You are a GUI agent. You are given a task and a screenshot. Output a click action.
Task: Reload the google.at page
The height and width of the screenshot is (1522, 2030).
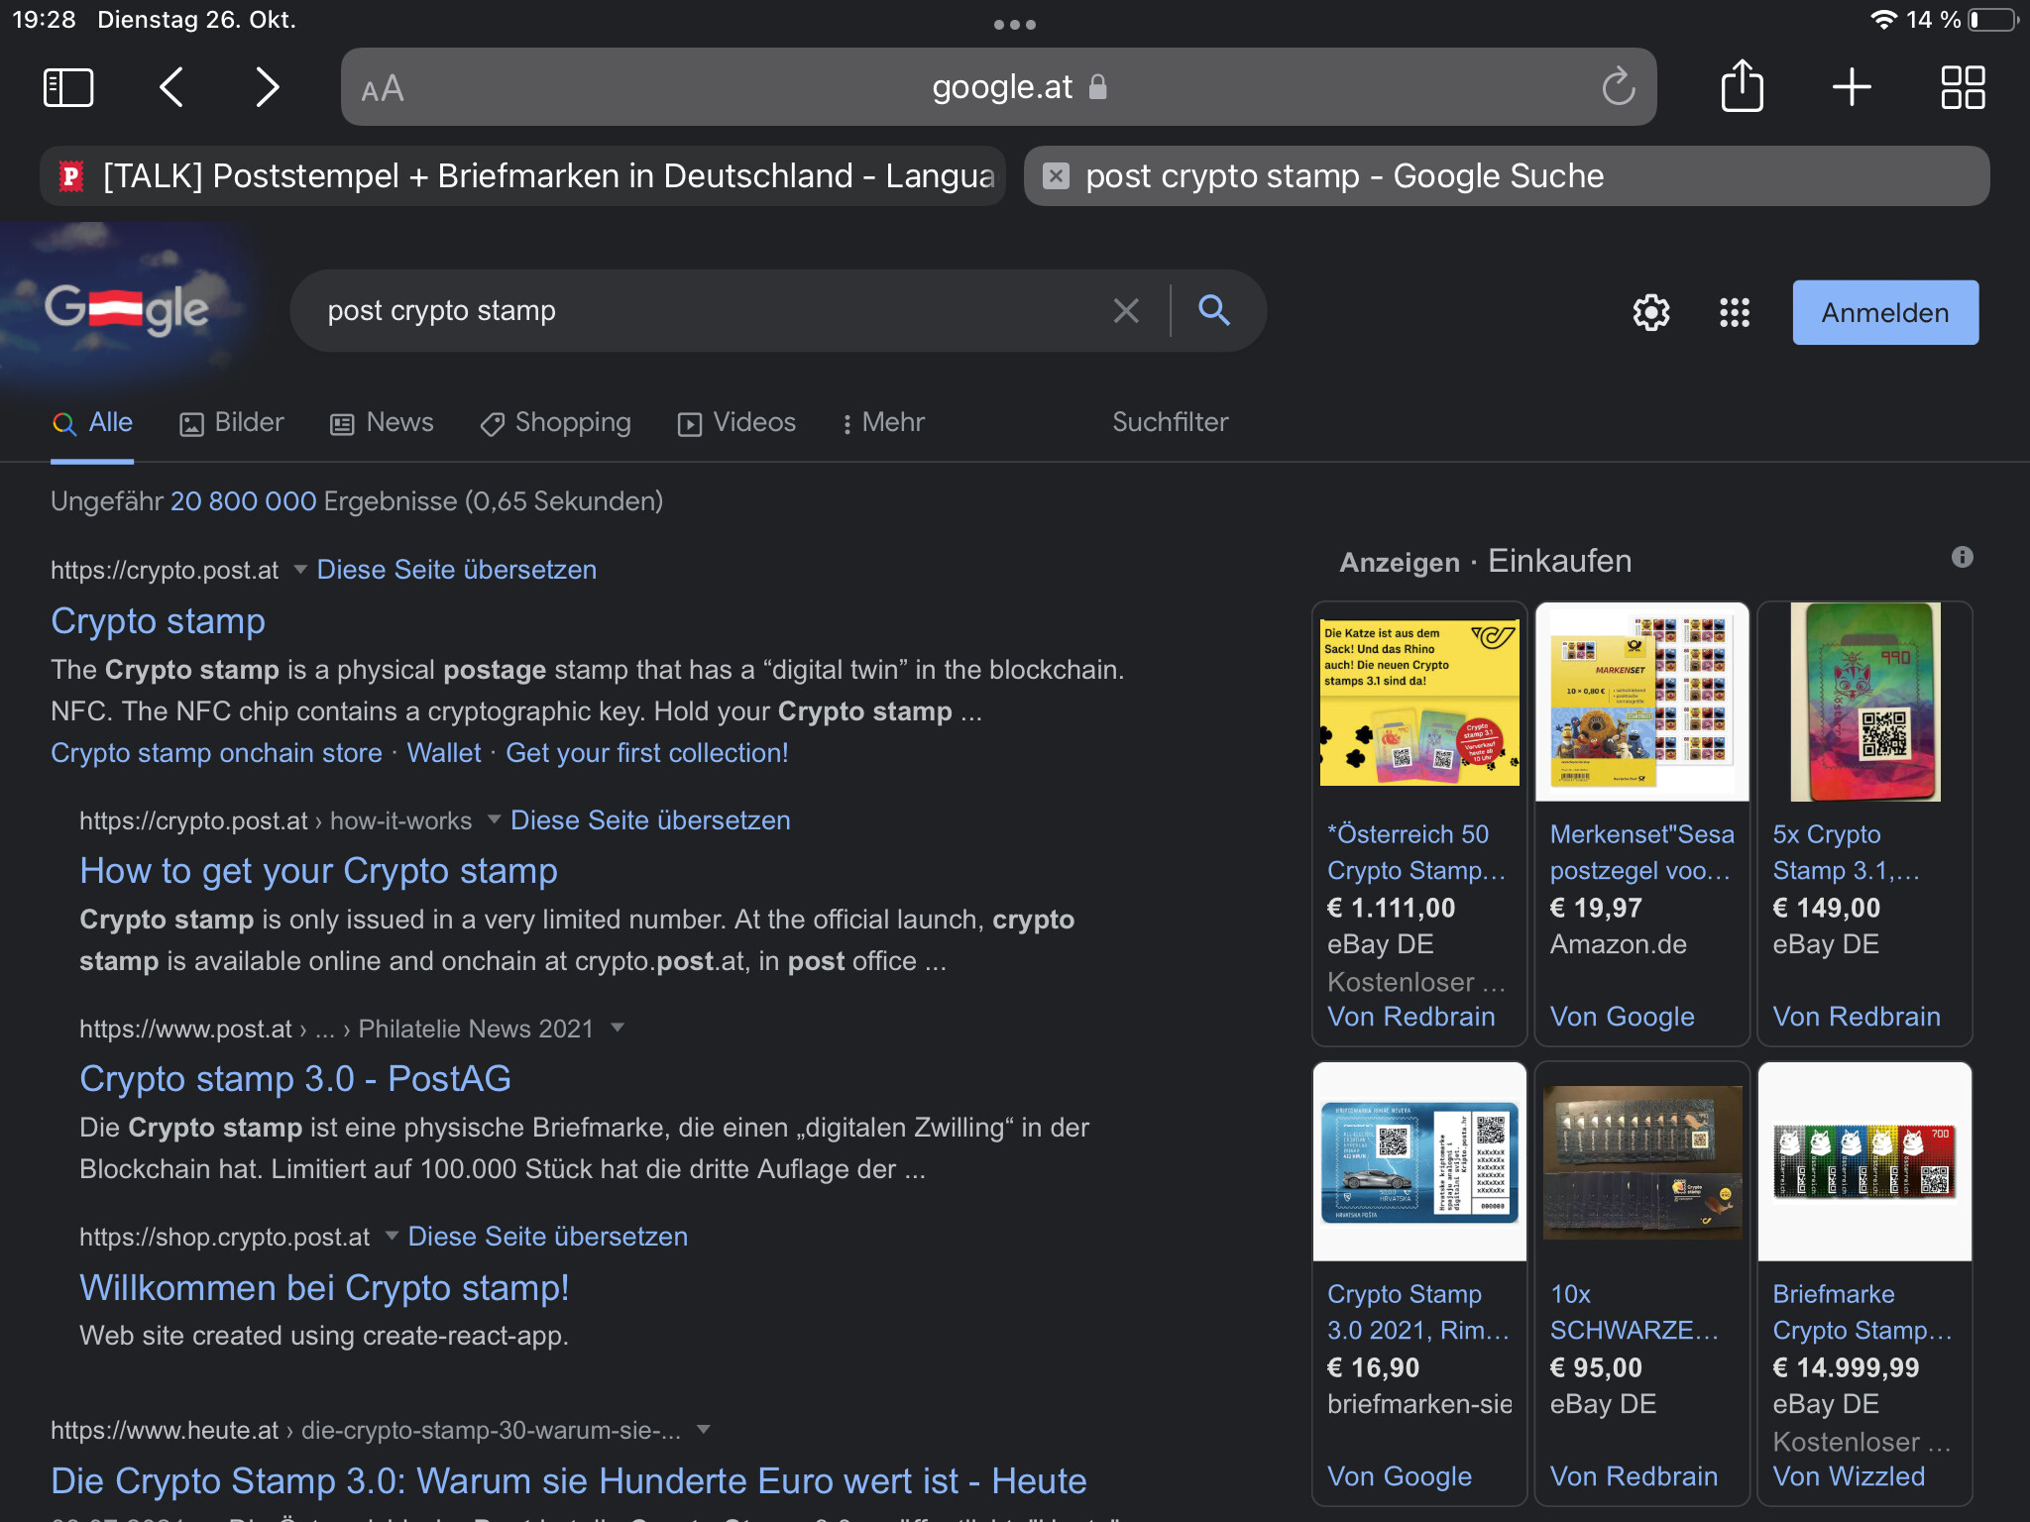[1618, 87]
